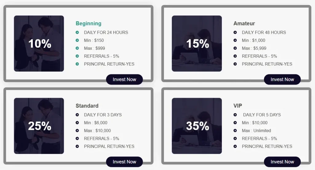Click the bullet icon beside Beginning Min $150
This screenshot has height=170, width=315.
(x=77, y=40)
